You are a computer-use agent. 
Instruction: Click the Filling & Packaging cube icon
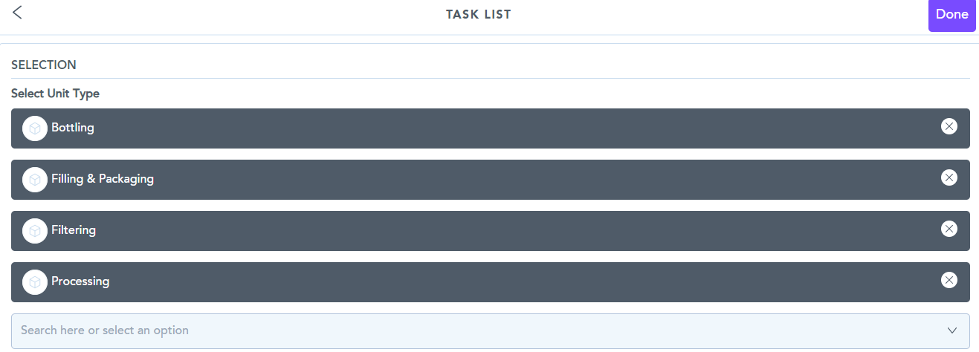[35, 180]
